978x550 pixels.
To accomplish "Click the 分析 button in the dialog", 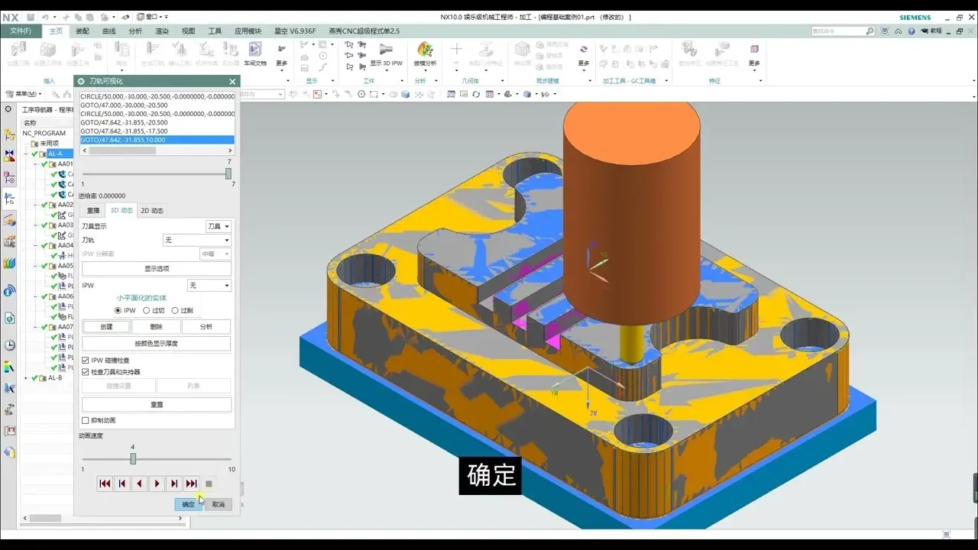I will click(206, 327).
